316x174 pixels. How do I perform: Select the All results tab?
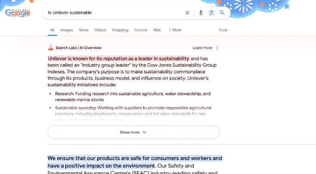coord(52,30)
